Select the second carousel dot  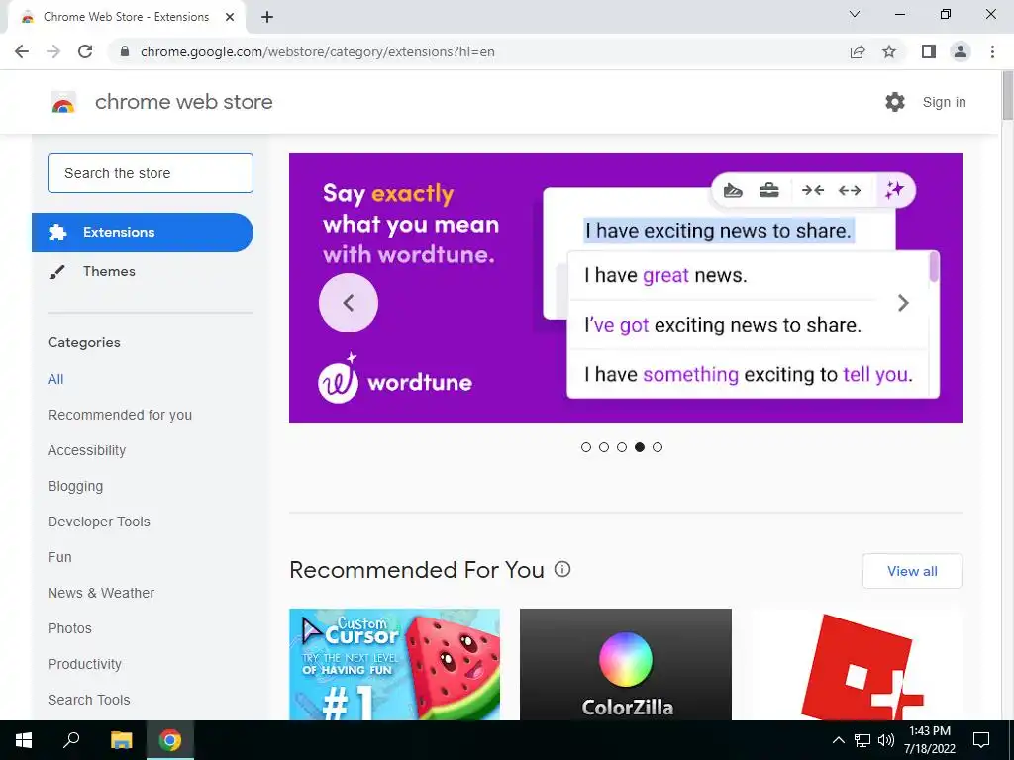coord(604,447)
